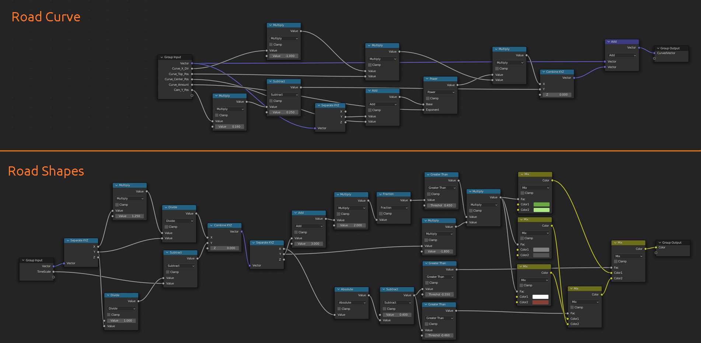Collapse the Absolute node
The width and height of the screenshot is (701, 343).
339,289
